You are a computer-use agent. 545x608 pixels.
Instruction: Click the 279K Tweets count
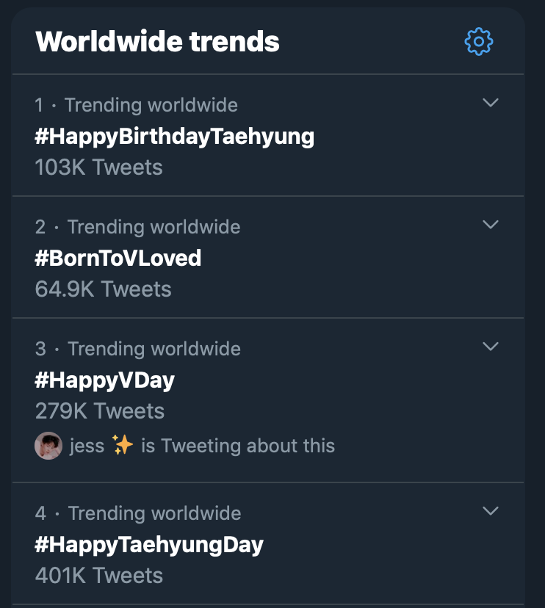click(100, 411)
